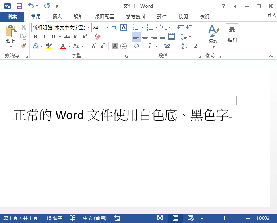277x223 pixels.
Task: Click the zoom slider handle
Action: click(225, 218)
